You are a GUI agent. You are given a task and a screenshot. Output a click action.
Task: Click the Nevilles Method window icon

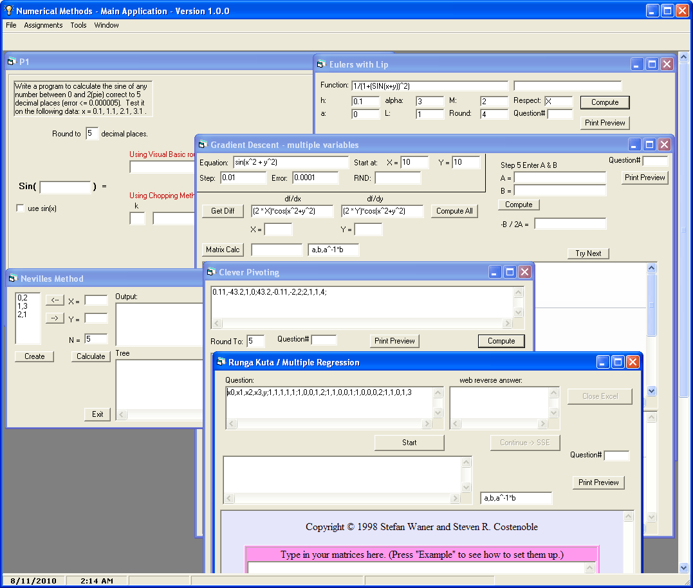tap(12, 279)
